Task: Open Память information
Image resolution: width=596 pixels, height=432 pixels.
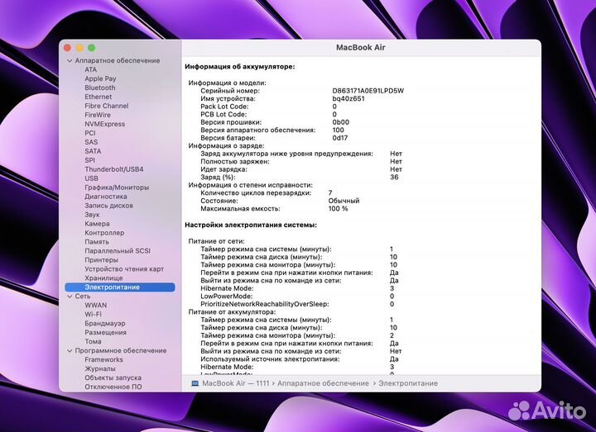Action: (x=97, y=242)
